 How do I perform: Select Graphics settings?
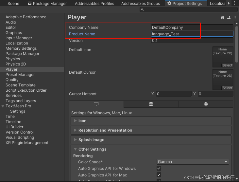[14, 33]
